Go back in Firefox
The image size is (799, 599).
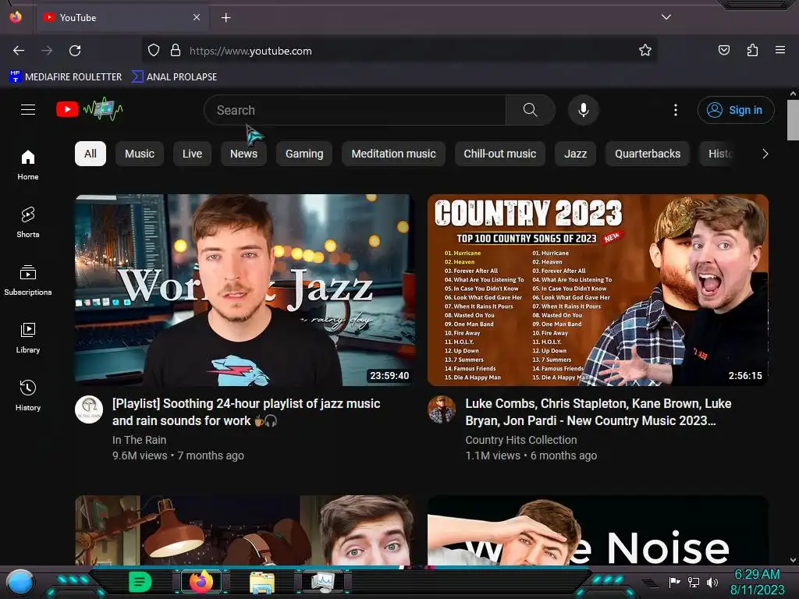coord(19,51)
